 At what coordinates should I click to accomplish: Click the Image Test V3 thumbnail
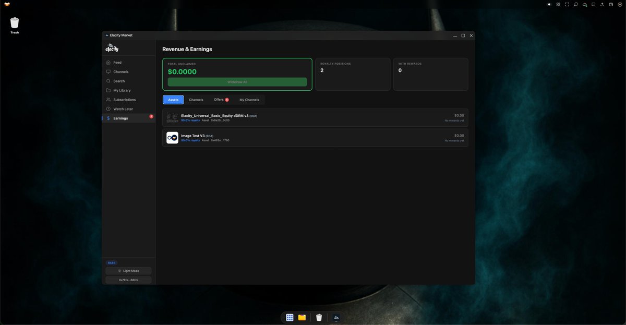172,138
